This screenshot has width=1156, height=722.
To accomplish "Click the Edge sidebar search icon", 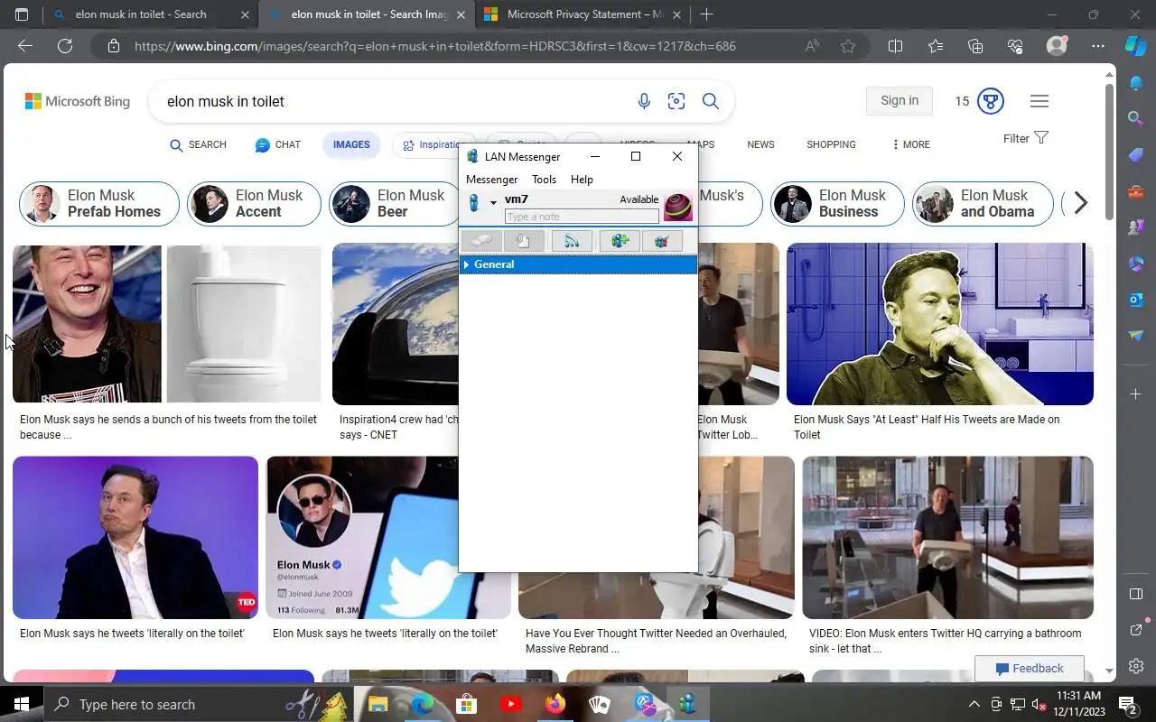I will pyautogui.click(x=1136, y=117).
